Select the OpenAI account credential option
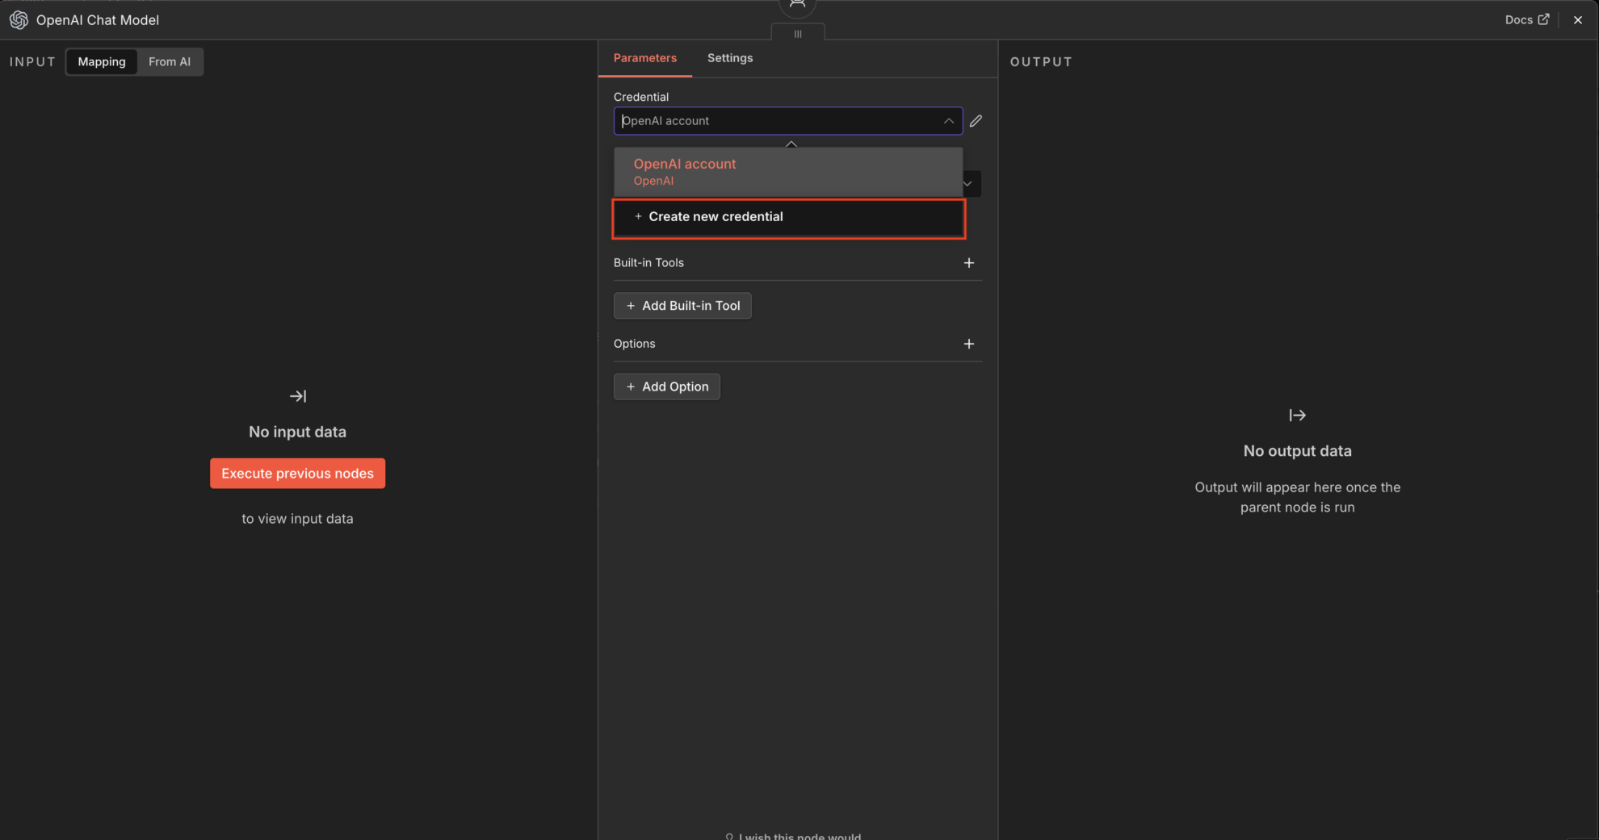 [x=787, y=172]
